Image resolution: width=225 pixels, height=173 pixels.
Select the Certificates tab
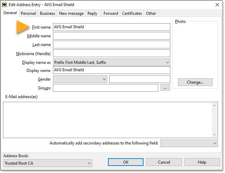click(132, 13)
